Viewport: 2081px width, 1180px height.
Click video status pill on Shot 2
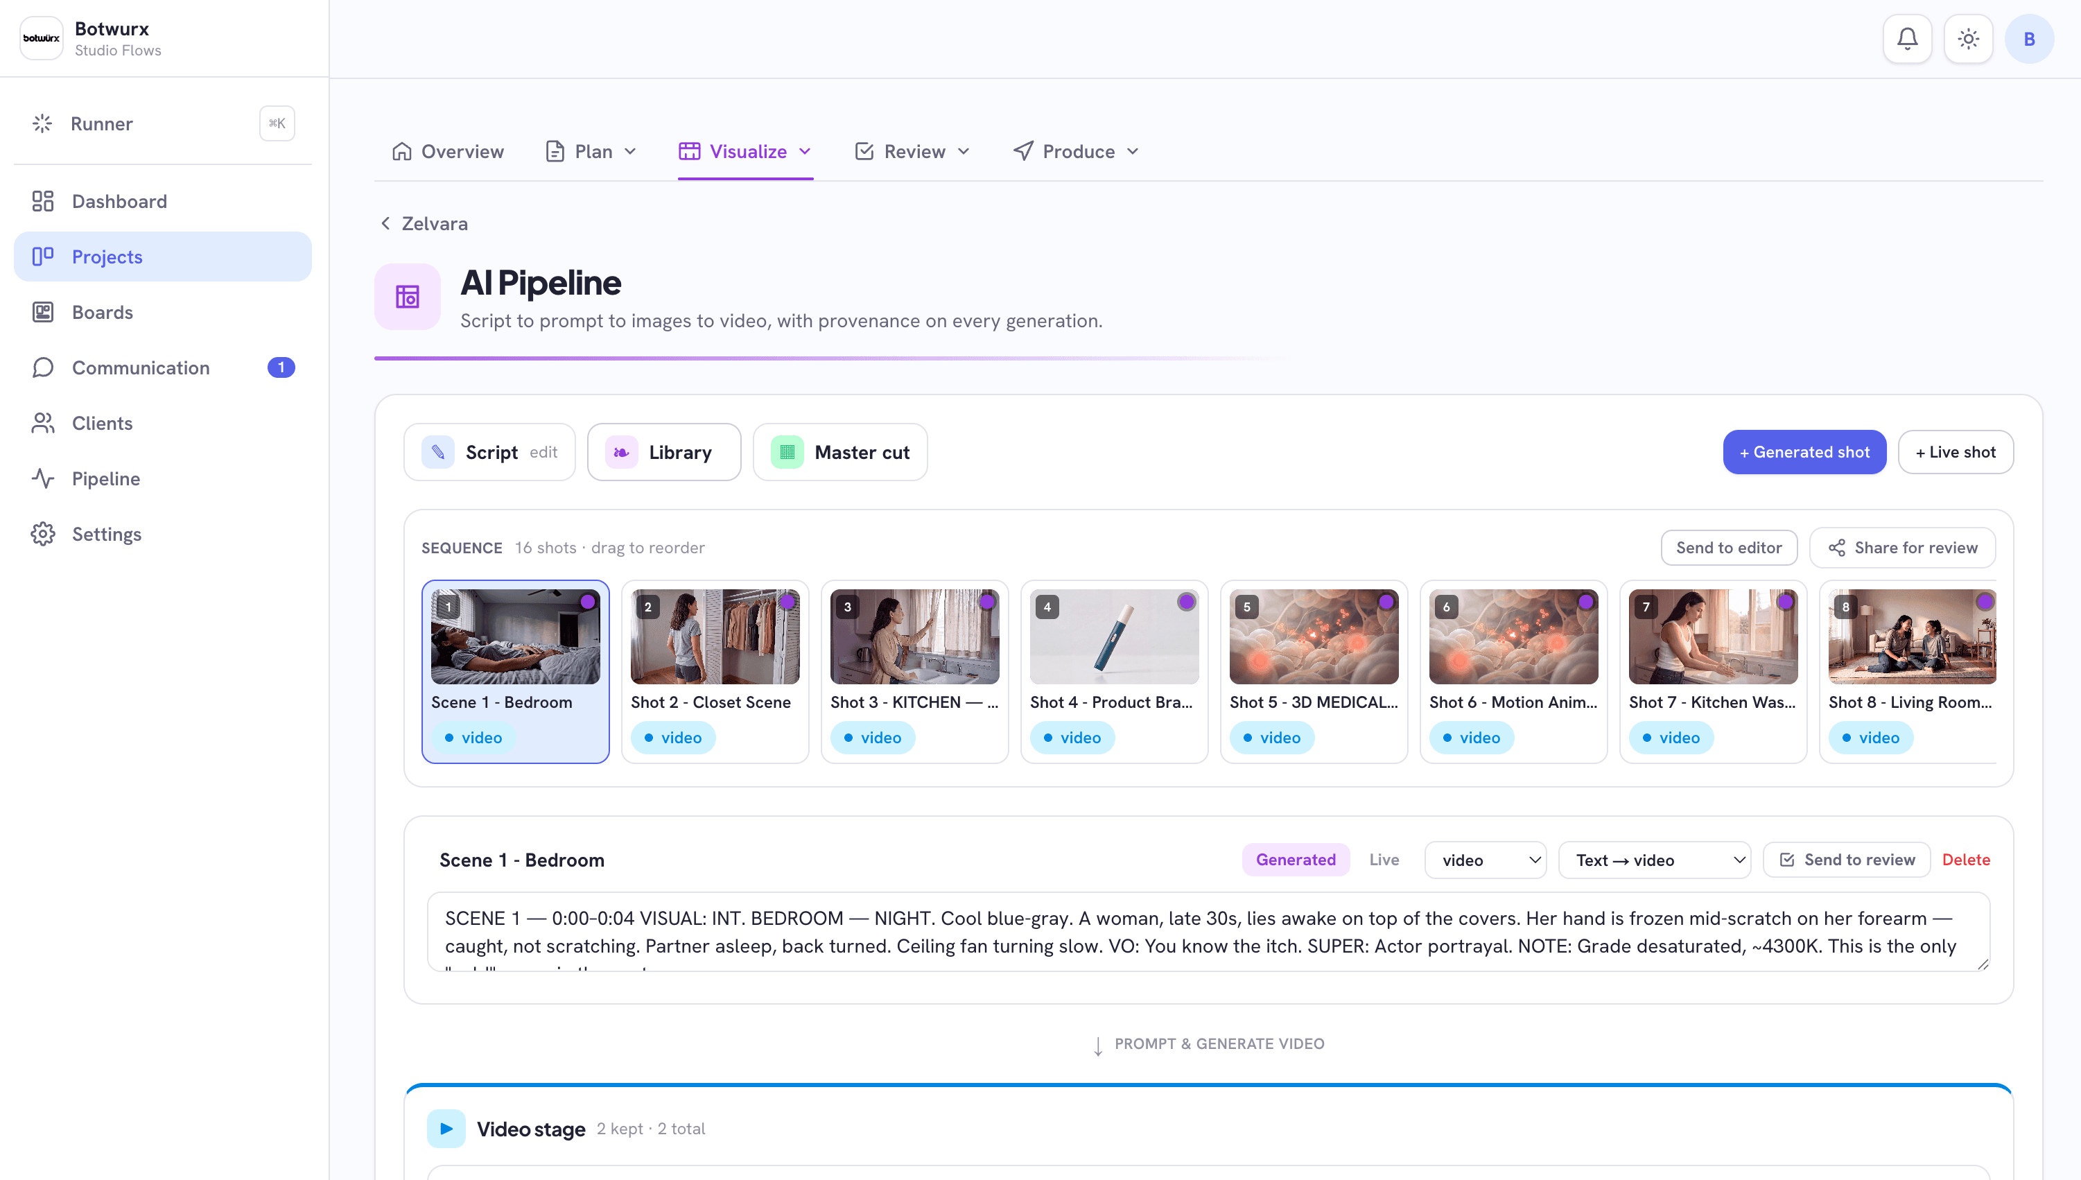pos(672,738)
